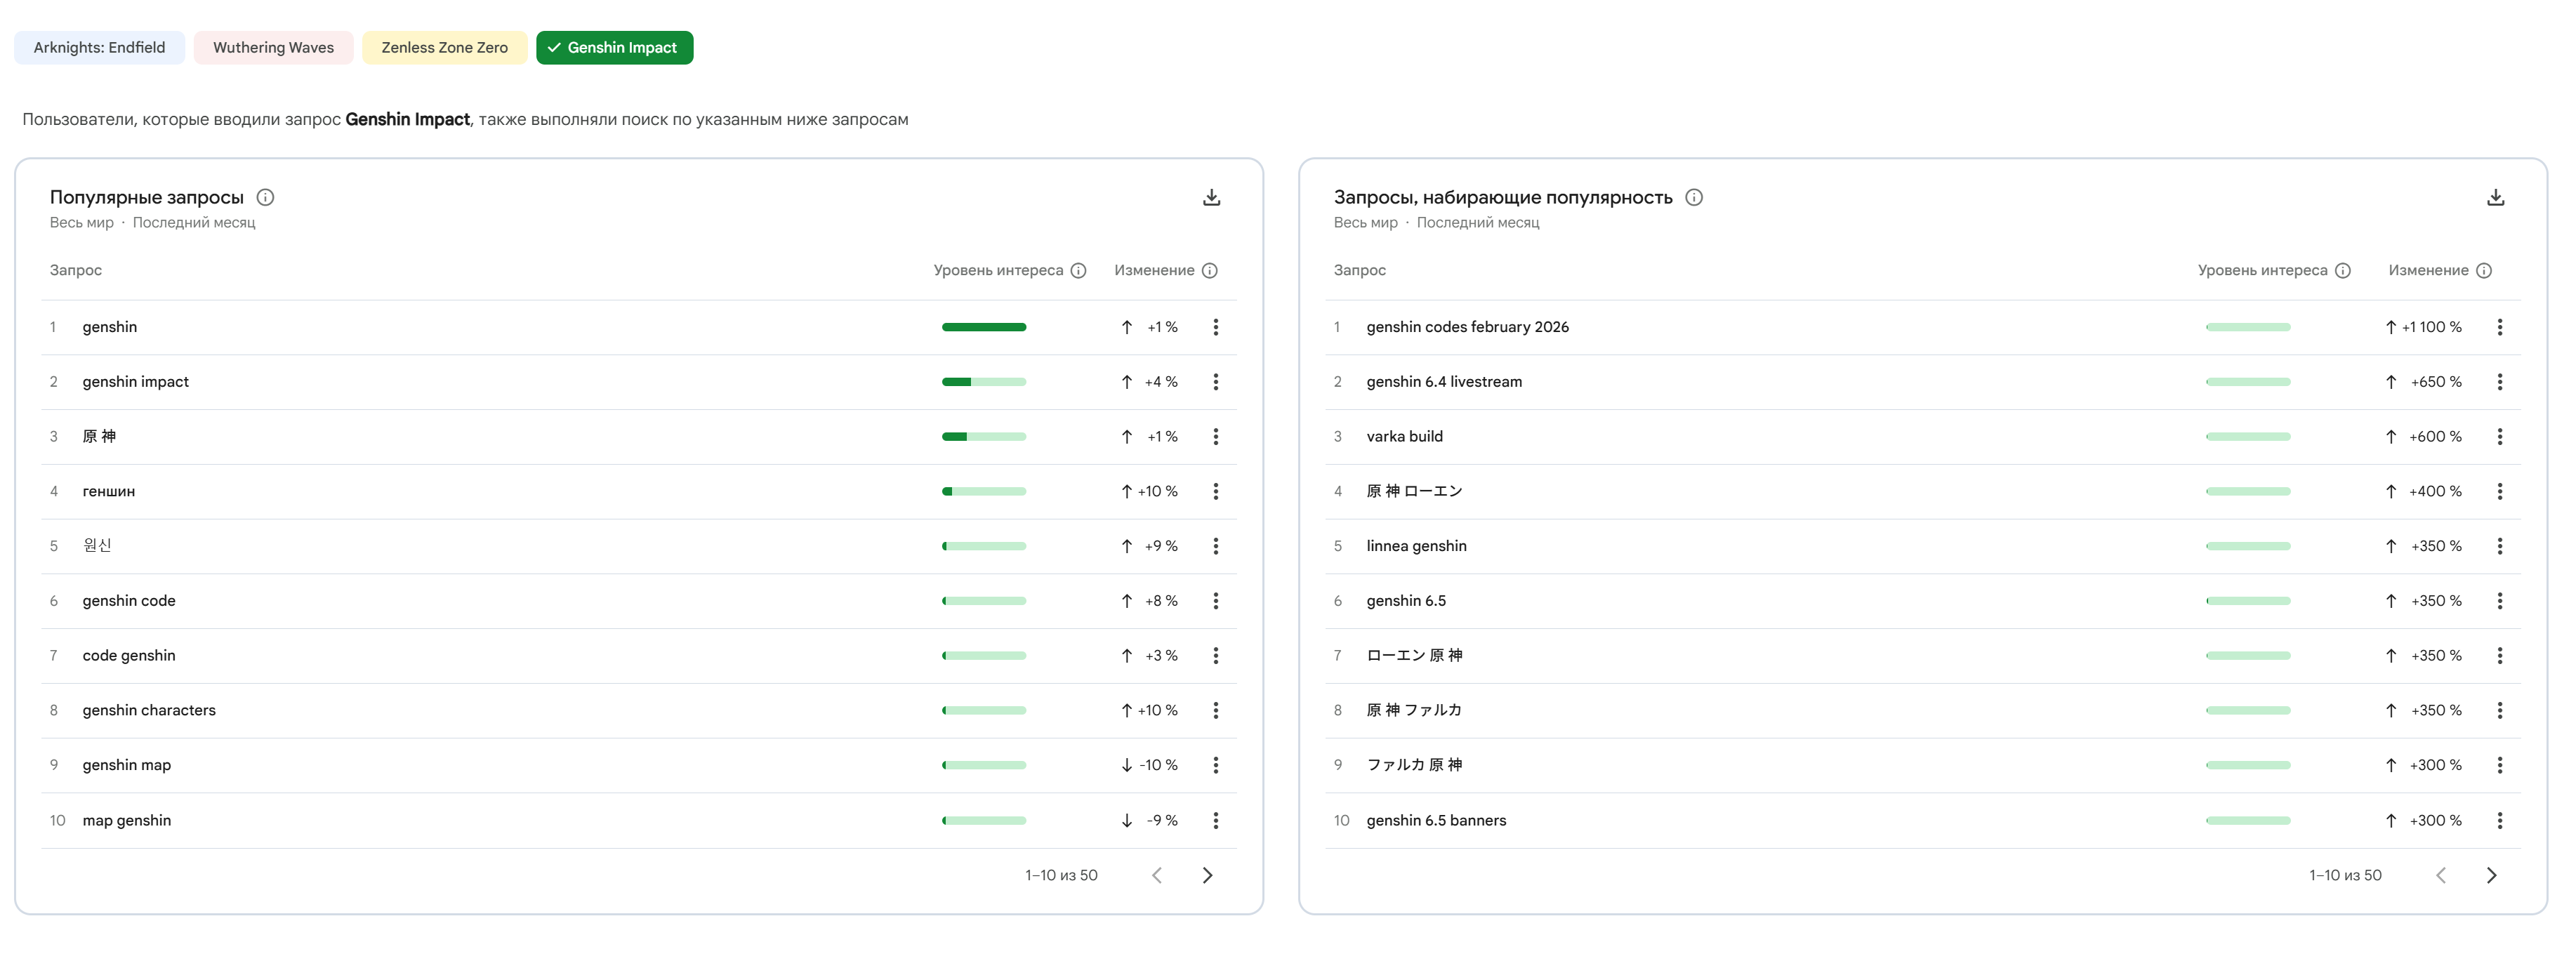Select the Arknights: Endfield chip
This screenshot has width=2576, height=961.
coord(99,47)
